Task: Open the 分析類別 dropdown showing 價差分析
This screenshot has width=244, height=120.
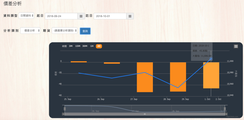Action: tap(30, 31)
